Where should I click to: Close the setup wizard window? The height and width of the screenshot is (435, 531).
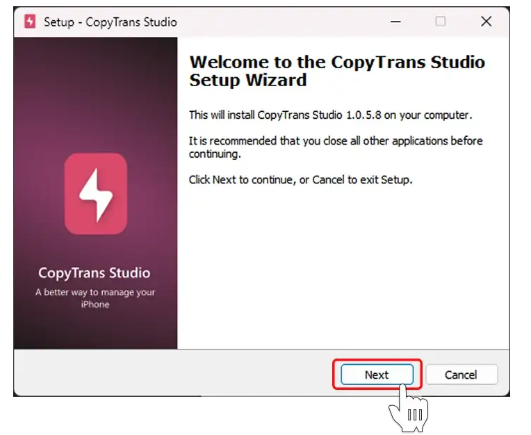(x=487, y=22)
